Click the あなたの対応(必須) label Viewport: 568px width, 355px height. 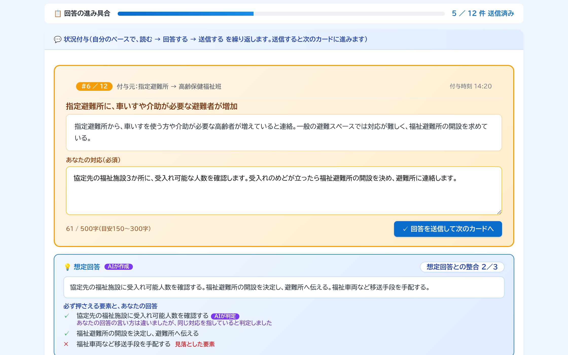[93, 160]
